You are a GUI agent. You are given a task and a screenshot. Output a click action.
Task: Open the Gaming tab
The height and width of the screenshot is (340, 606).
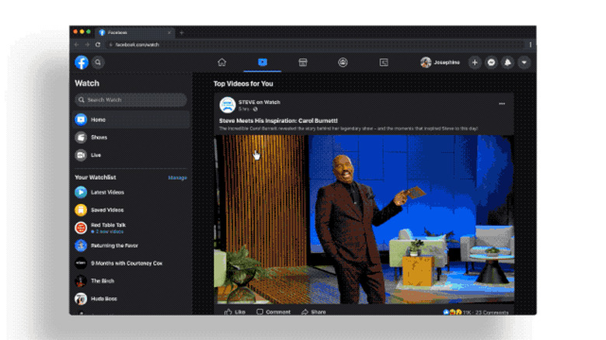coord(383,62)
